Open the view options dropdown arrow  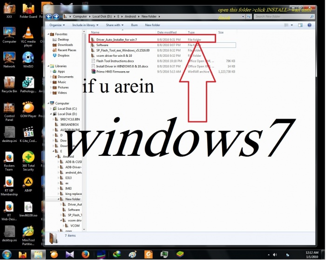coord(292,25)
